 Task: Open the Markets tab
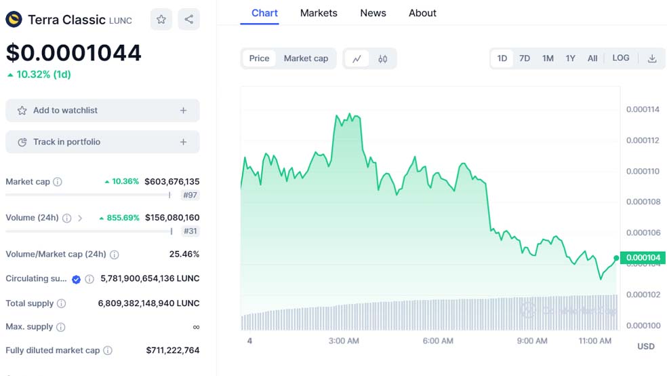click(x=319, y=13)
